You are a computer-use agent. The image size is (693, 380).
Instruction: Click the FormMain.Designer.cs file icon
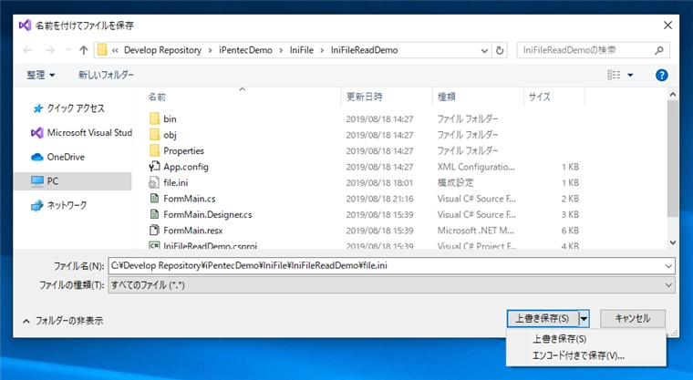pyautogui.click(x=154, y=214)
